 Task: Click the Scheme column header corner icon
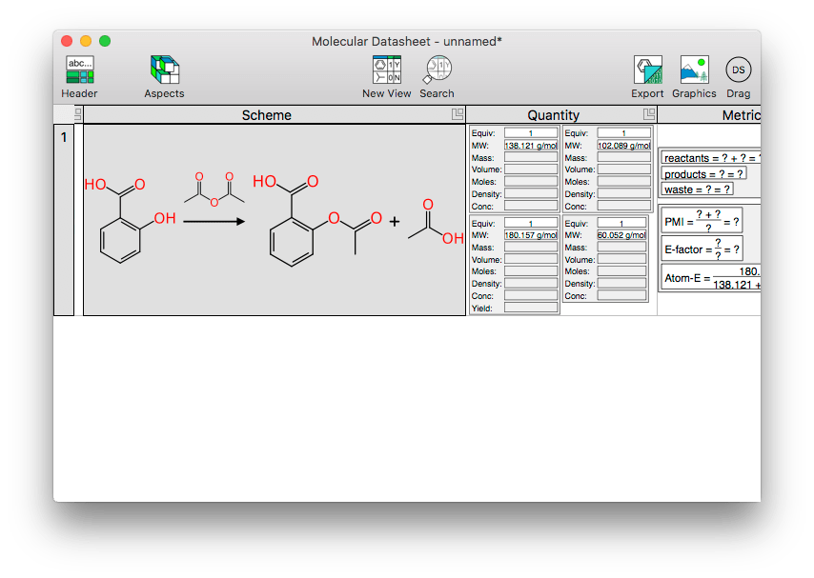pyautogui.click(x=458, y=115)
